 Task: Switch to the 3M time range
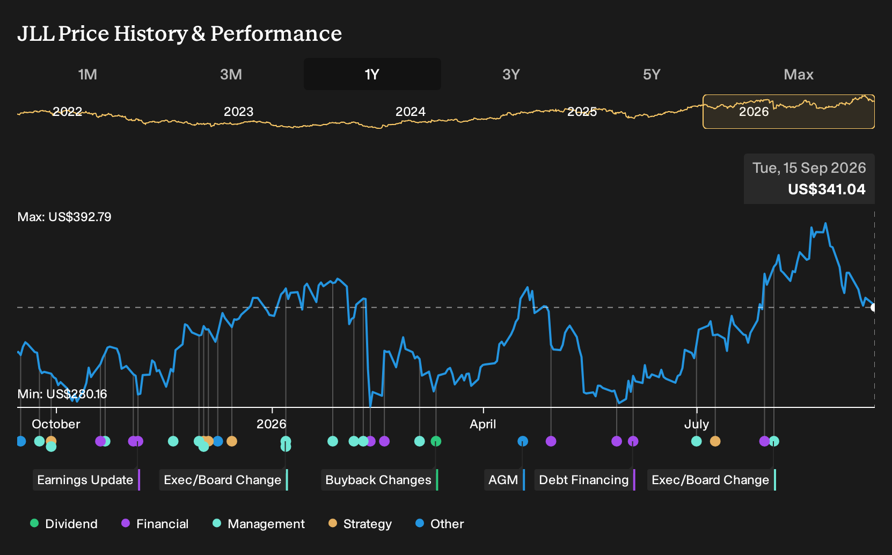click(231, 74)
